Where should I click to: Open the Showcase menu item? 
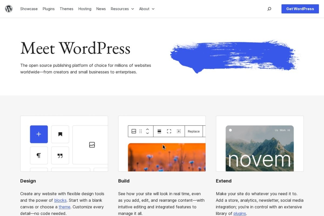click(29, 9)
